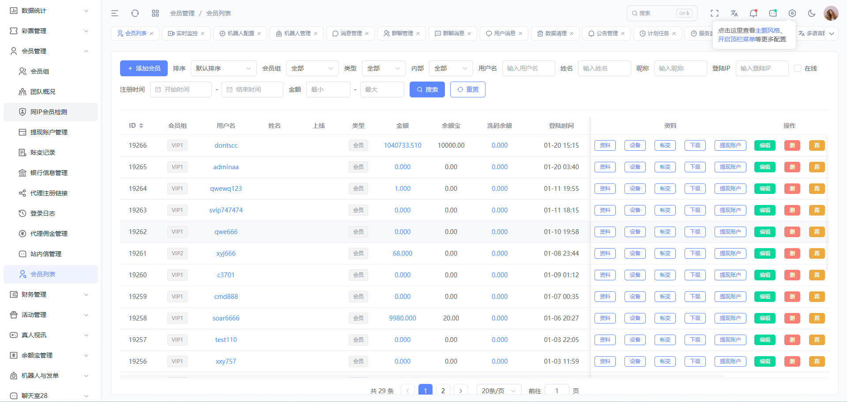Open the 会员组 filter dropdown
847x402 pixels.
[312, 68]
